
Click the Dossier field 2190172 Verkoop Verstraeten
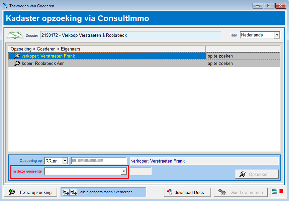(x=130, y=35)
